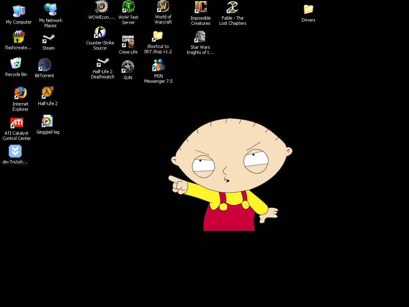Click Half-Life 2 Deathmatch shortcut
409x307 pixels.
pyautogui.click(x=103, y=62)
